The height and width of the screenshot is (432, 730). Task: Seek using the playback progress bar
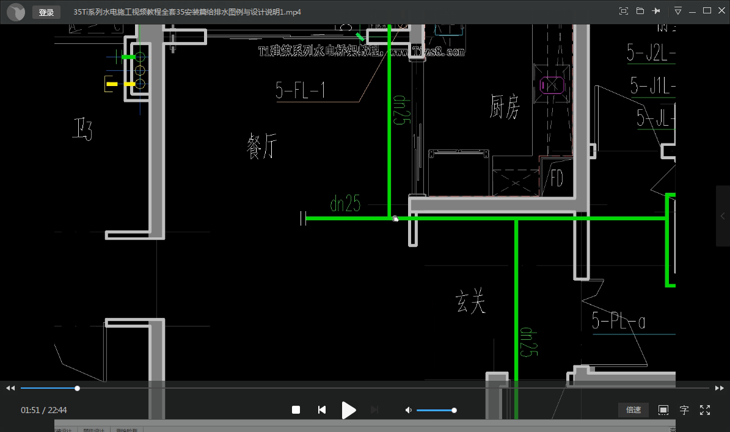pyautogui.click(x=365, y=388)
